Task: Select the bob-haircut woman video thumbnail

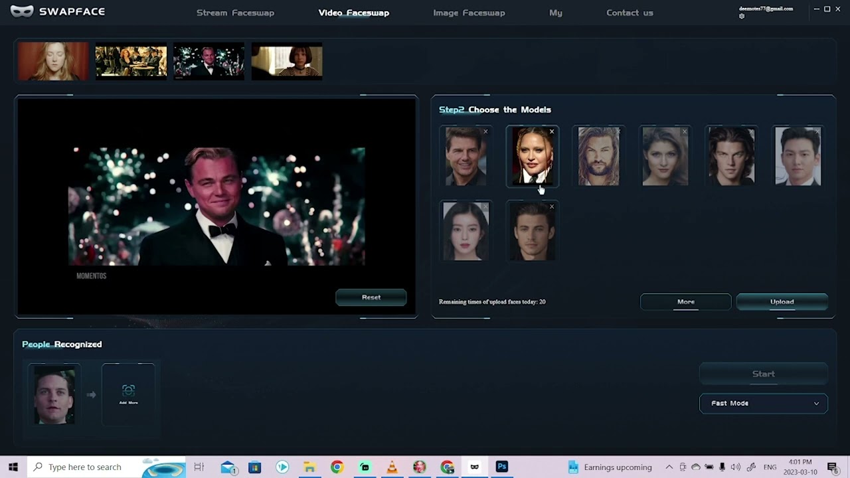Action: pos(287,61)
